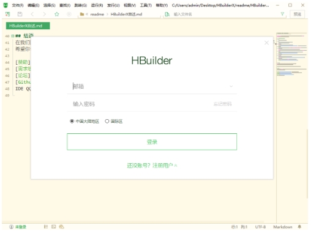This screenshot has height=231, width=311.
Task: Open the 工具(T) menu
Action: (146, 5)
